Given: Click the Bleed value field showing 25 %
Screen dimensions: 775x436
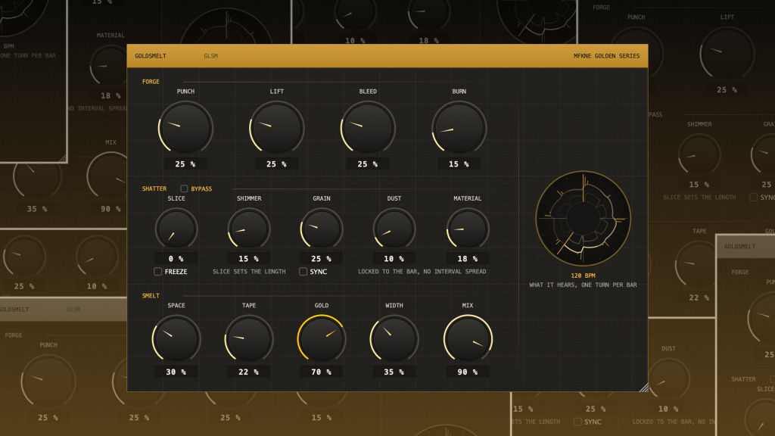Looking at the screenshot, I should [368, 164].
